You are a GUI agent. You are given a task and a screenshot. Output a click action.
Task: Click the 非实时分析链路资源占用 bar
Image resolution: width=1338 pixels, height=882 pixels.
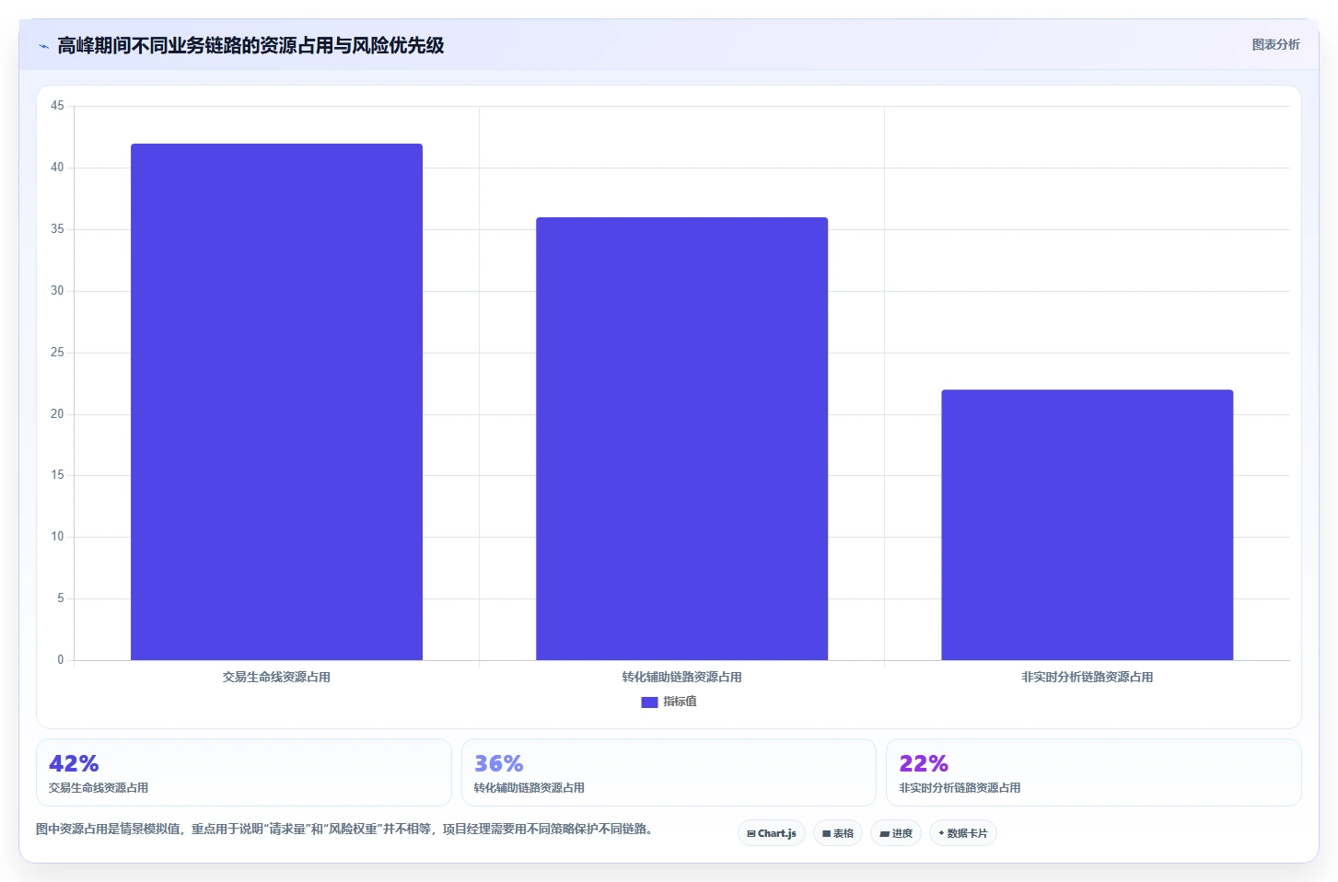click(1087, 525)
